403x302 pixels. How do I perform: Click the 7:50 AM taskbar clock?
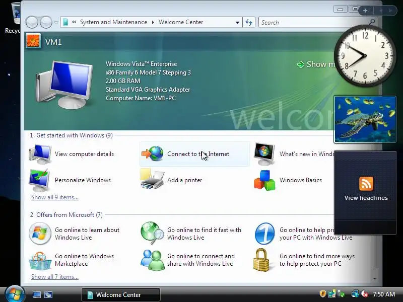(x=384, y=294)
